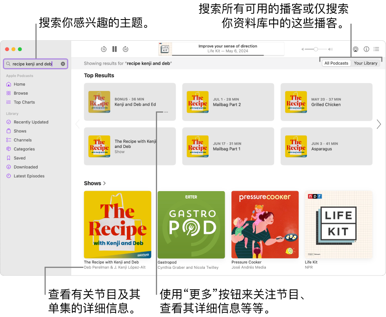Show previous page of top results
Viewport: 386px width, 317px height.
coord(78,124)
